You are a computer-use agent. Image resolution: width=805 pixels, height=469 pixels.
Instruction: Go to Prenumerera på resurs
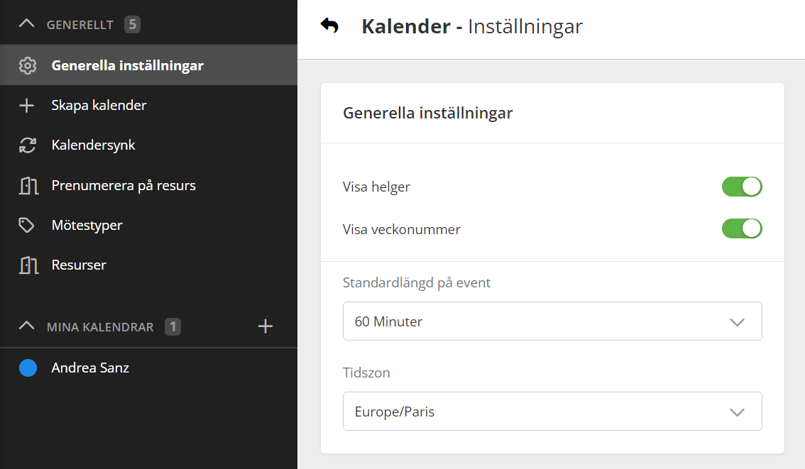(x=124, y=186)
